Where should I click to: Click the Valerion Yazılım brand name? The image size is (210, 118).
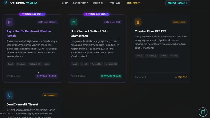[x=24, y=3]
